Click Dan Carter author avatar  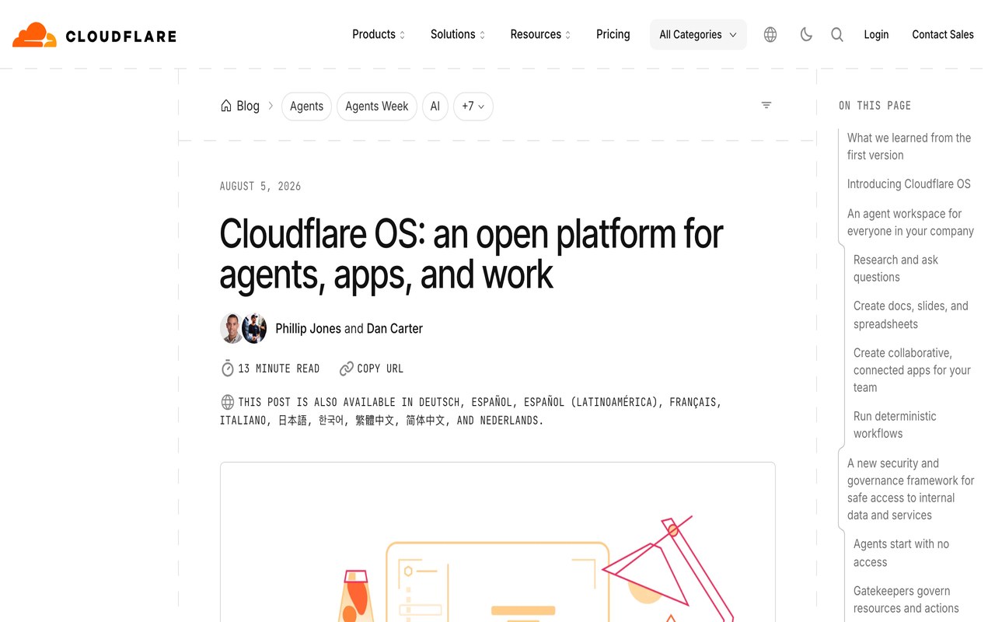255,328
